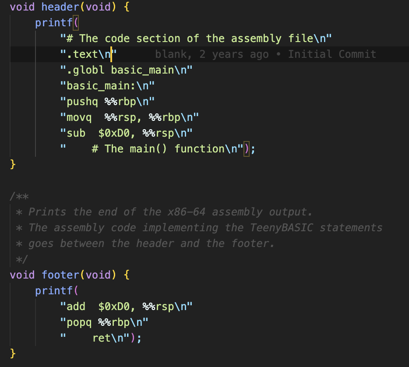Click comment line 'goes between the header'
The height and width of the screenshot is (367, 409).
[x=152, y=243]
